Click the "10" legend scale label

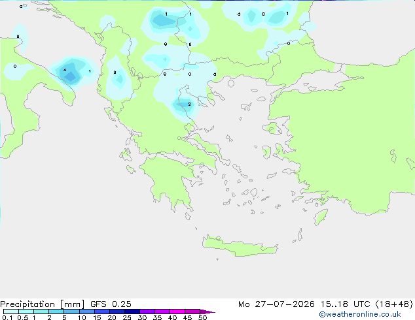[82, 317]
